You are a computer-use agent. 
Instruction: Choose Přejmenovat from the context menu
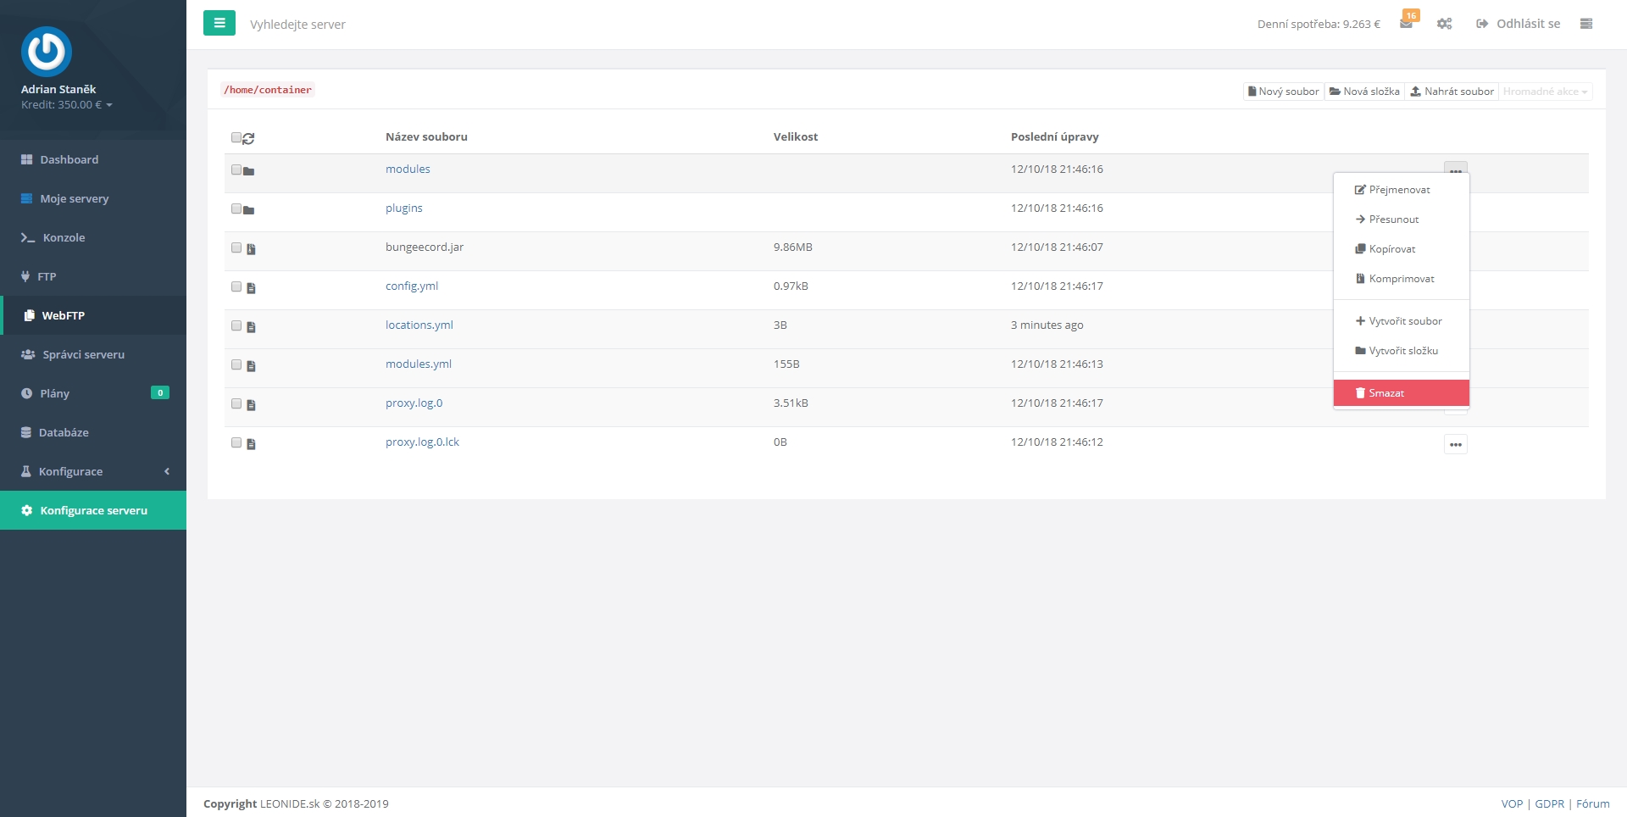(1399, 190)
